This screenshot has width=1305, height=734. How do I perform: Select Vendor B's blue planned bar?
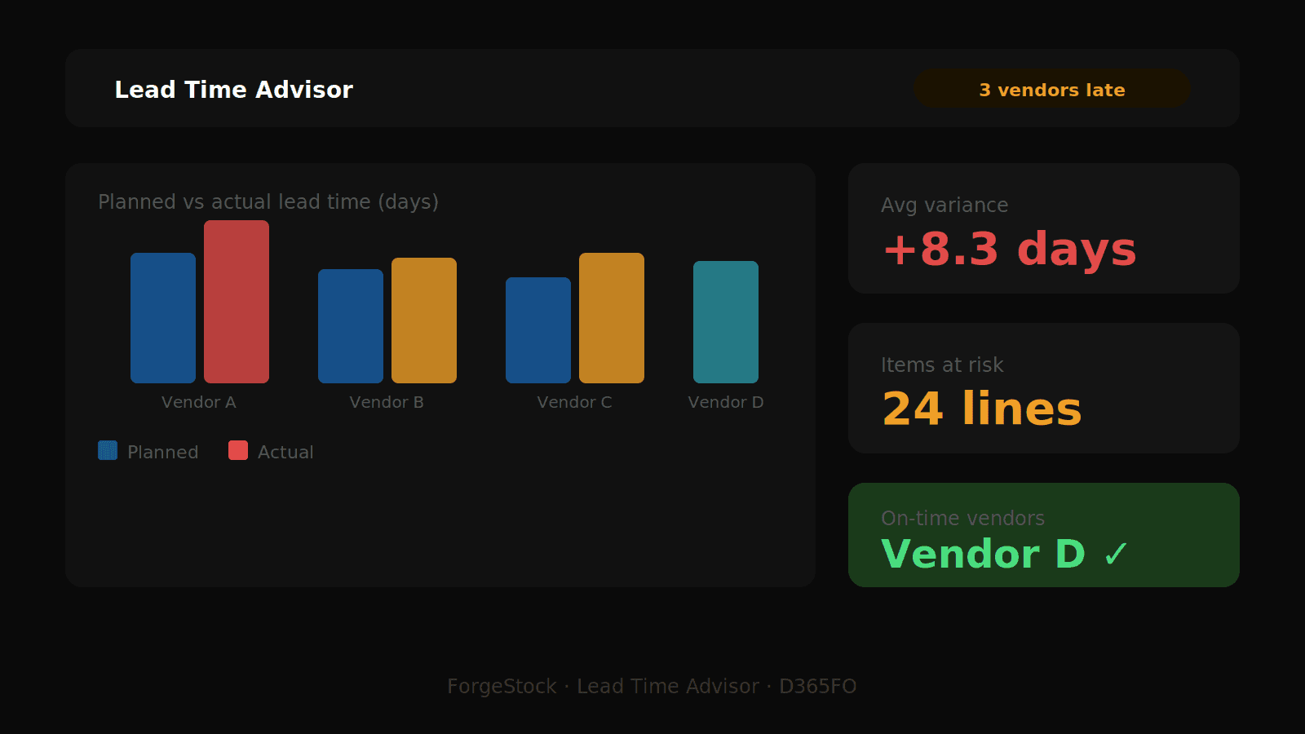[351, 326]
